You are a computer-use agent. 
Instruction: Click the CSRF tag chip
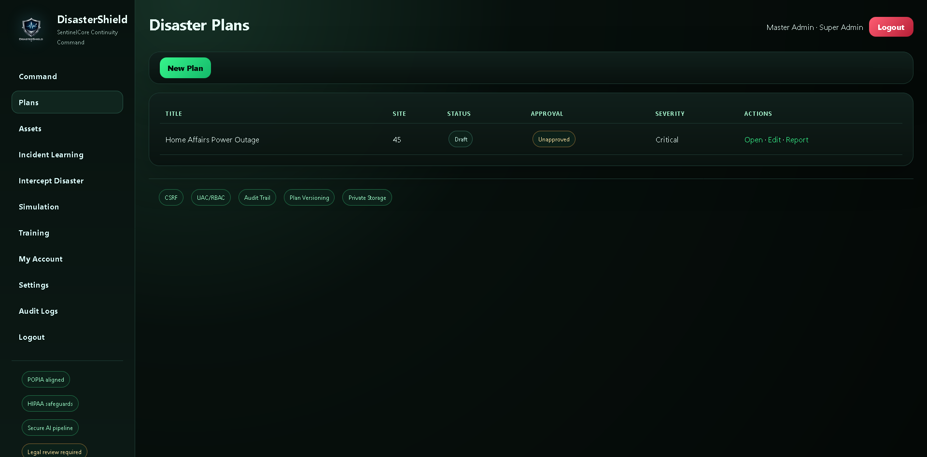click(x=171, y=197)
